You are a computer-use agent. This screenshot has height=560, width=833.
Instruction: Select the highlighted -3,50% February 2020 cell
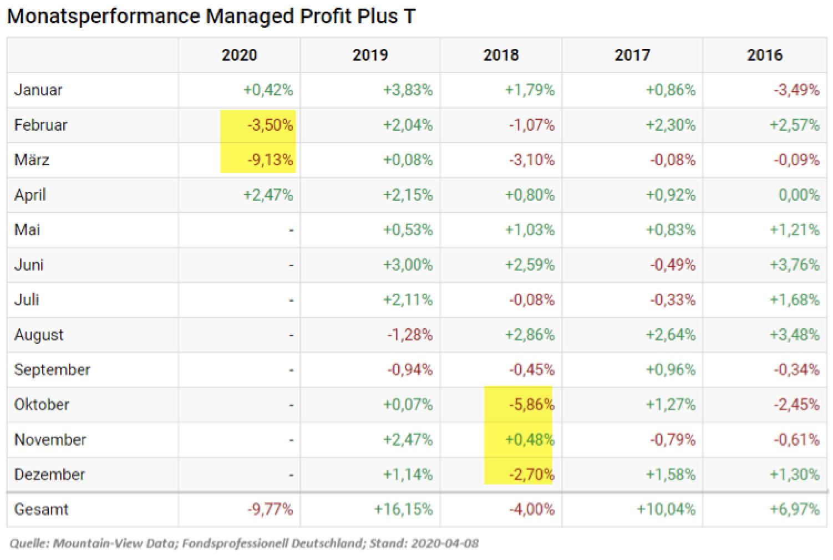(270, 125)
